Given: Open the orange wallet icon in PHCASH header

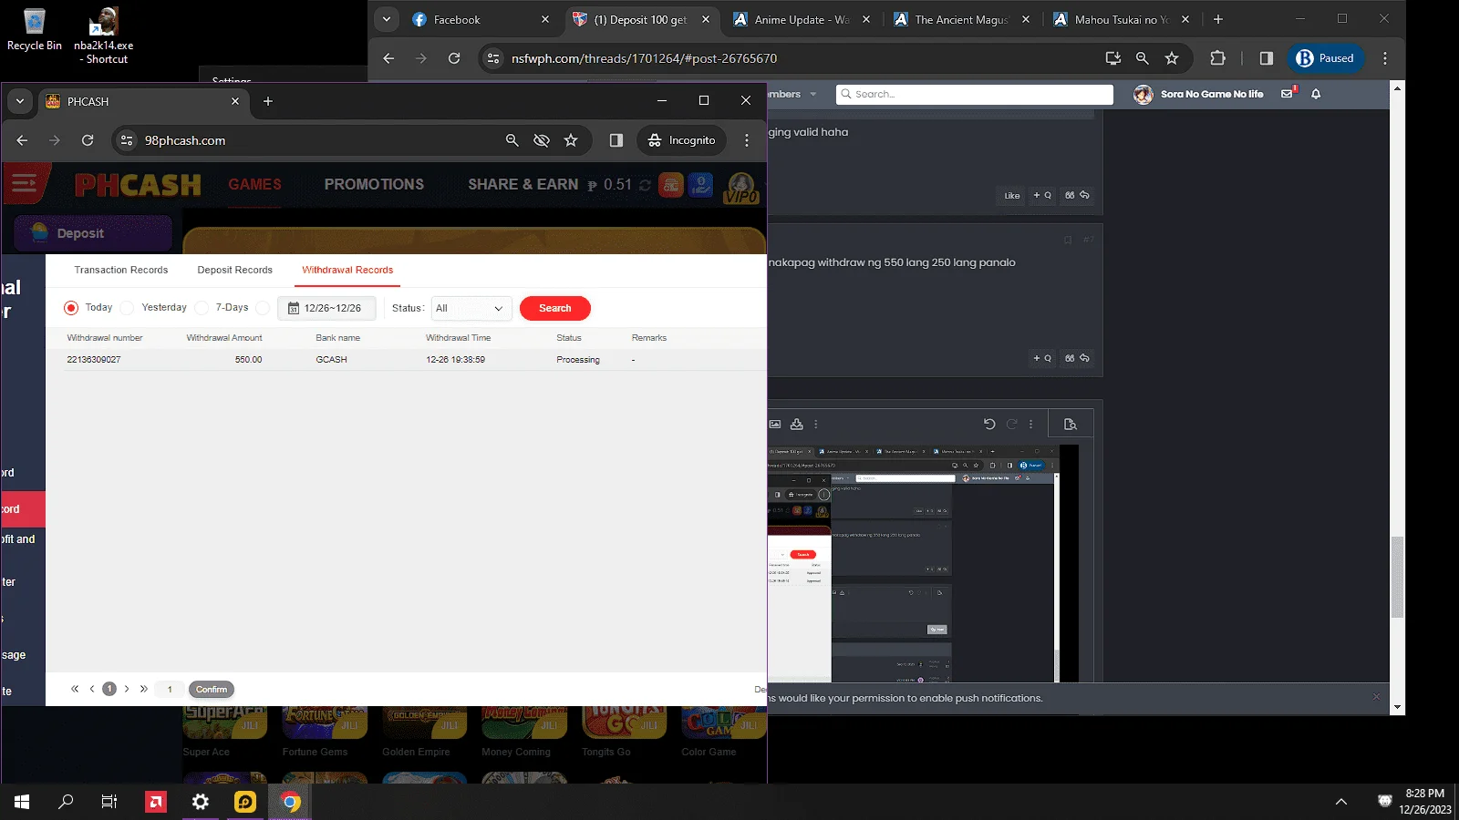Looking at the screenshot, I should (671, 185).
